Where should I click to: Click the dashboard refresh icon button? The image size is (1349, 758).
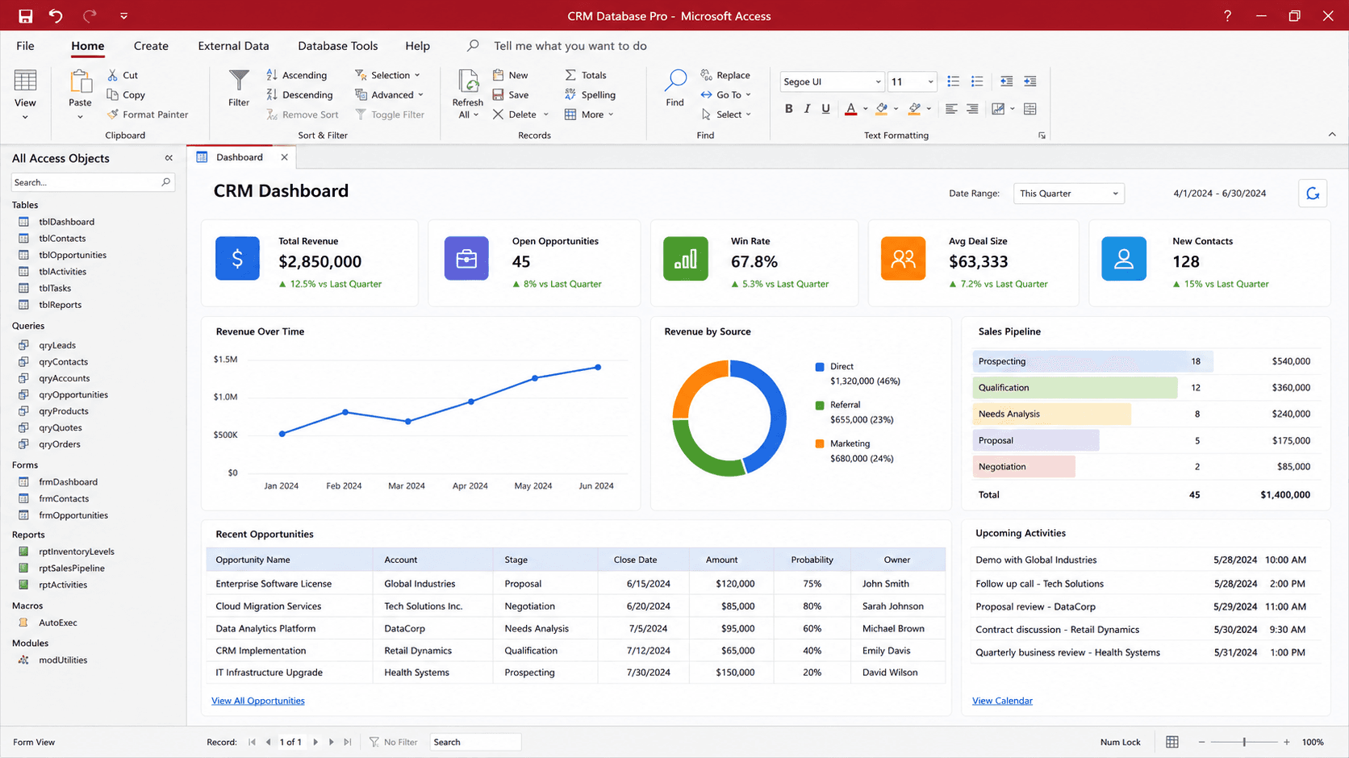[1313, 194]
